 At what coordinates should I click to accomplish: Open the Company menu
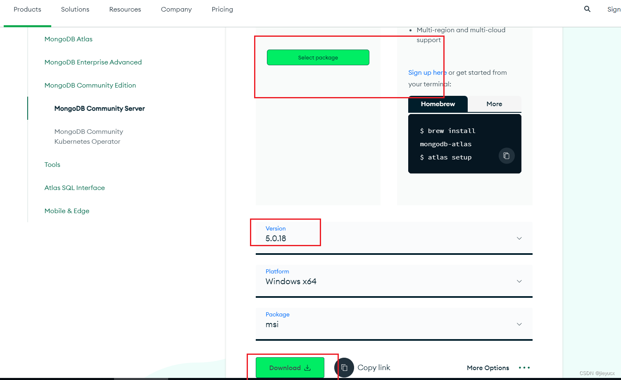[x=176, y=9]
